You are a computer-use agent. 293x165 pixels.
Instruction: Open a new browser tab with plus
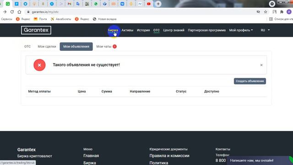(158, 4)
